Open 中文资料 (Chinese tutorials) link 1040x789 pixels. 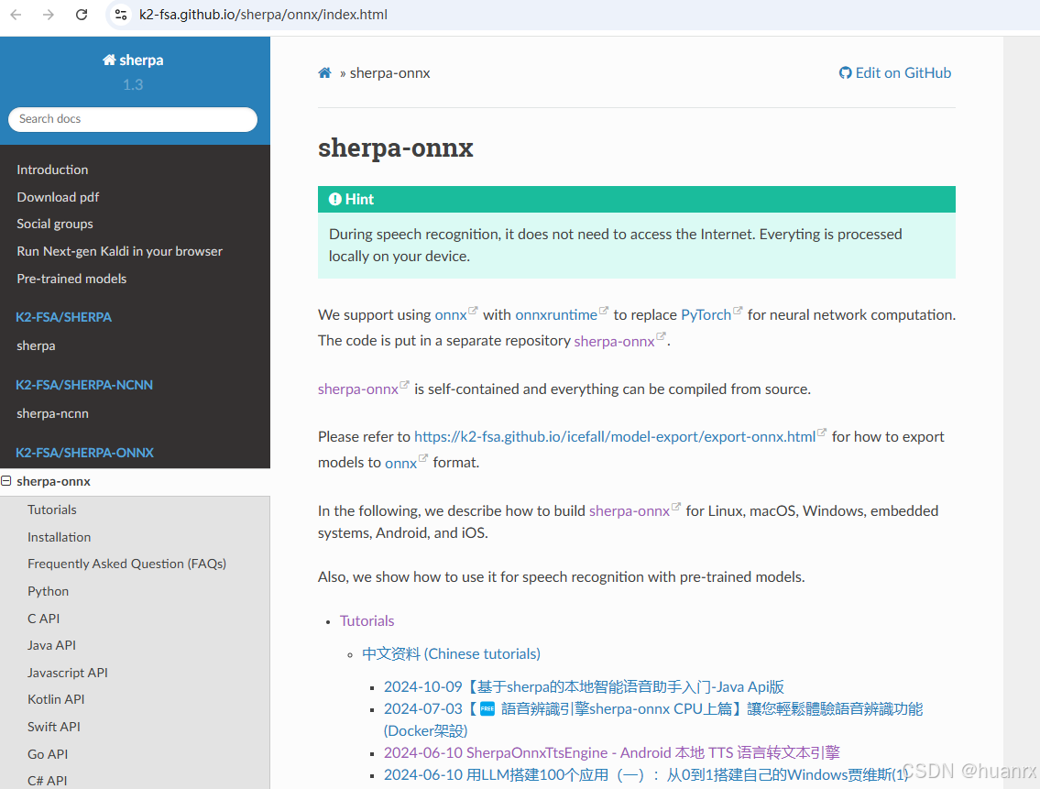[x=451, y=653]
